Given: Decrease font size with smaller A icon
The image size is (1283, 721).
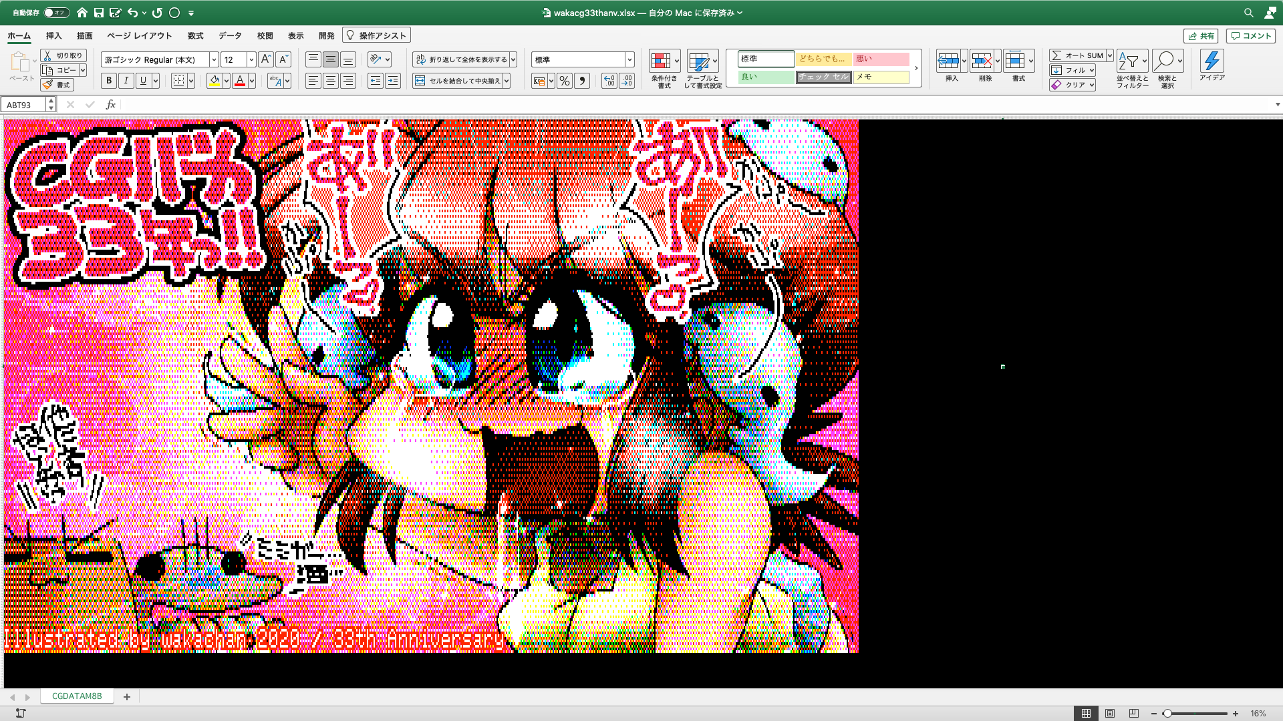Looking at the screenshot, I should click(283, 59).
